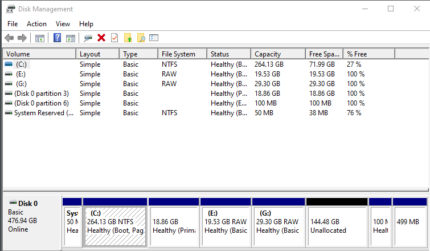Open the Help menu
Image resolution: width=430 pixels, height=251 pixels.
(x=86, y=24)
